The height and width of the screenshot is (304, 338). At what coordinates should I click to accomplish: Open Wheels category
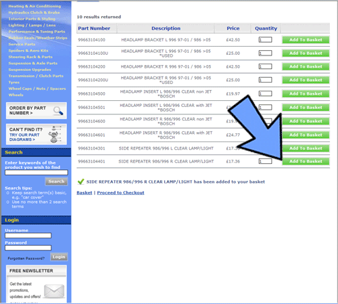pos(16,95)
